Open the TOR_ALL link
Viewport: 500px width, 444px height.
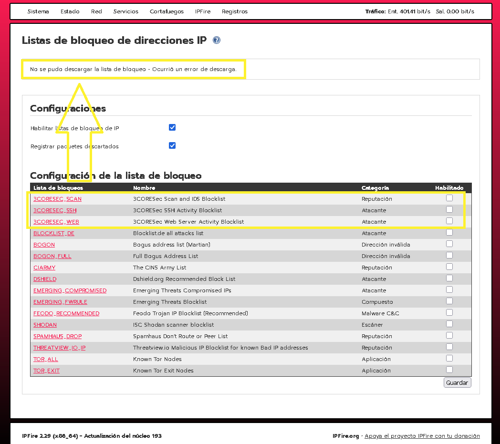(x=46, y=360)
